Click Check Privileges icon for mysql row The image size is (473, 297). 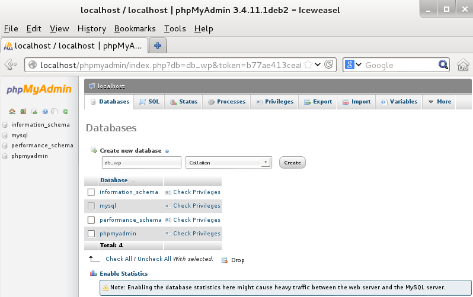168,206
